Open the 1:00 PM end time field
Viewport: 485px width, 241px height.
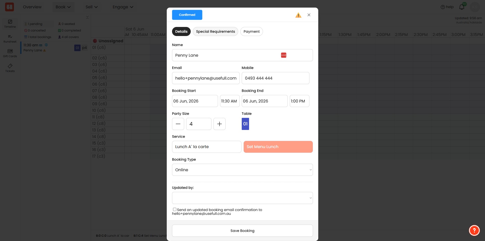299,101
